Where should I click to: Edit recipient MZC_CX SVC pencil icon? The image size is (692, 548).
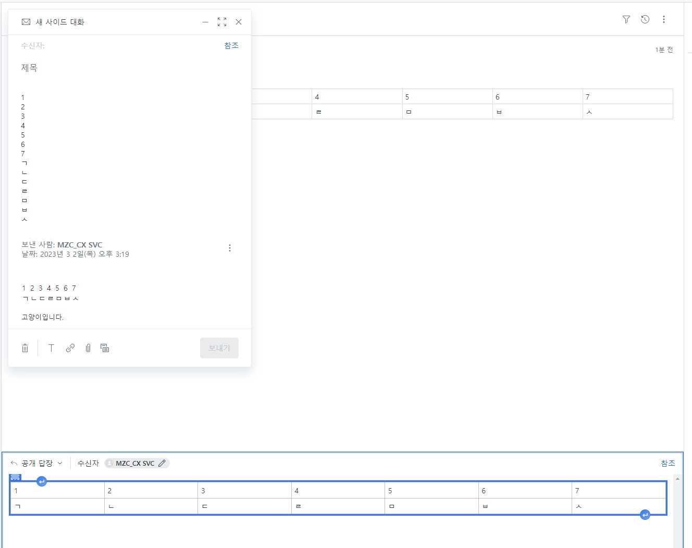162,463
